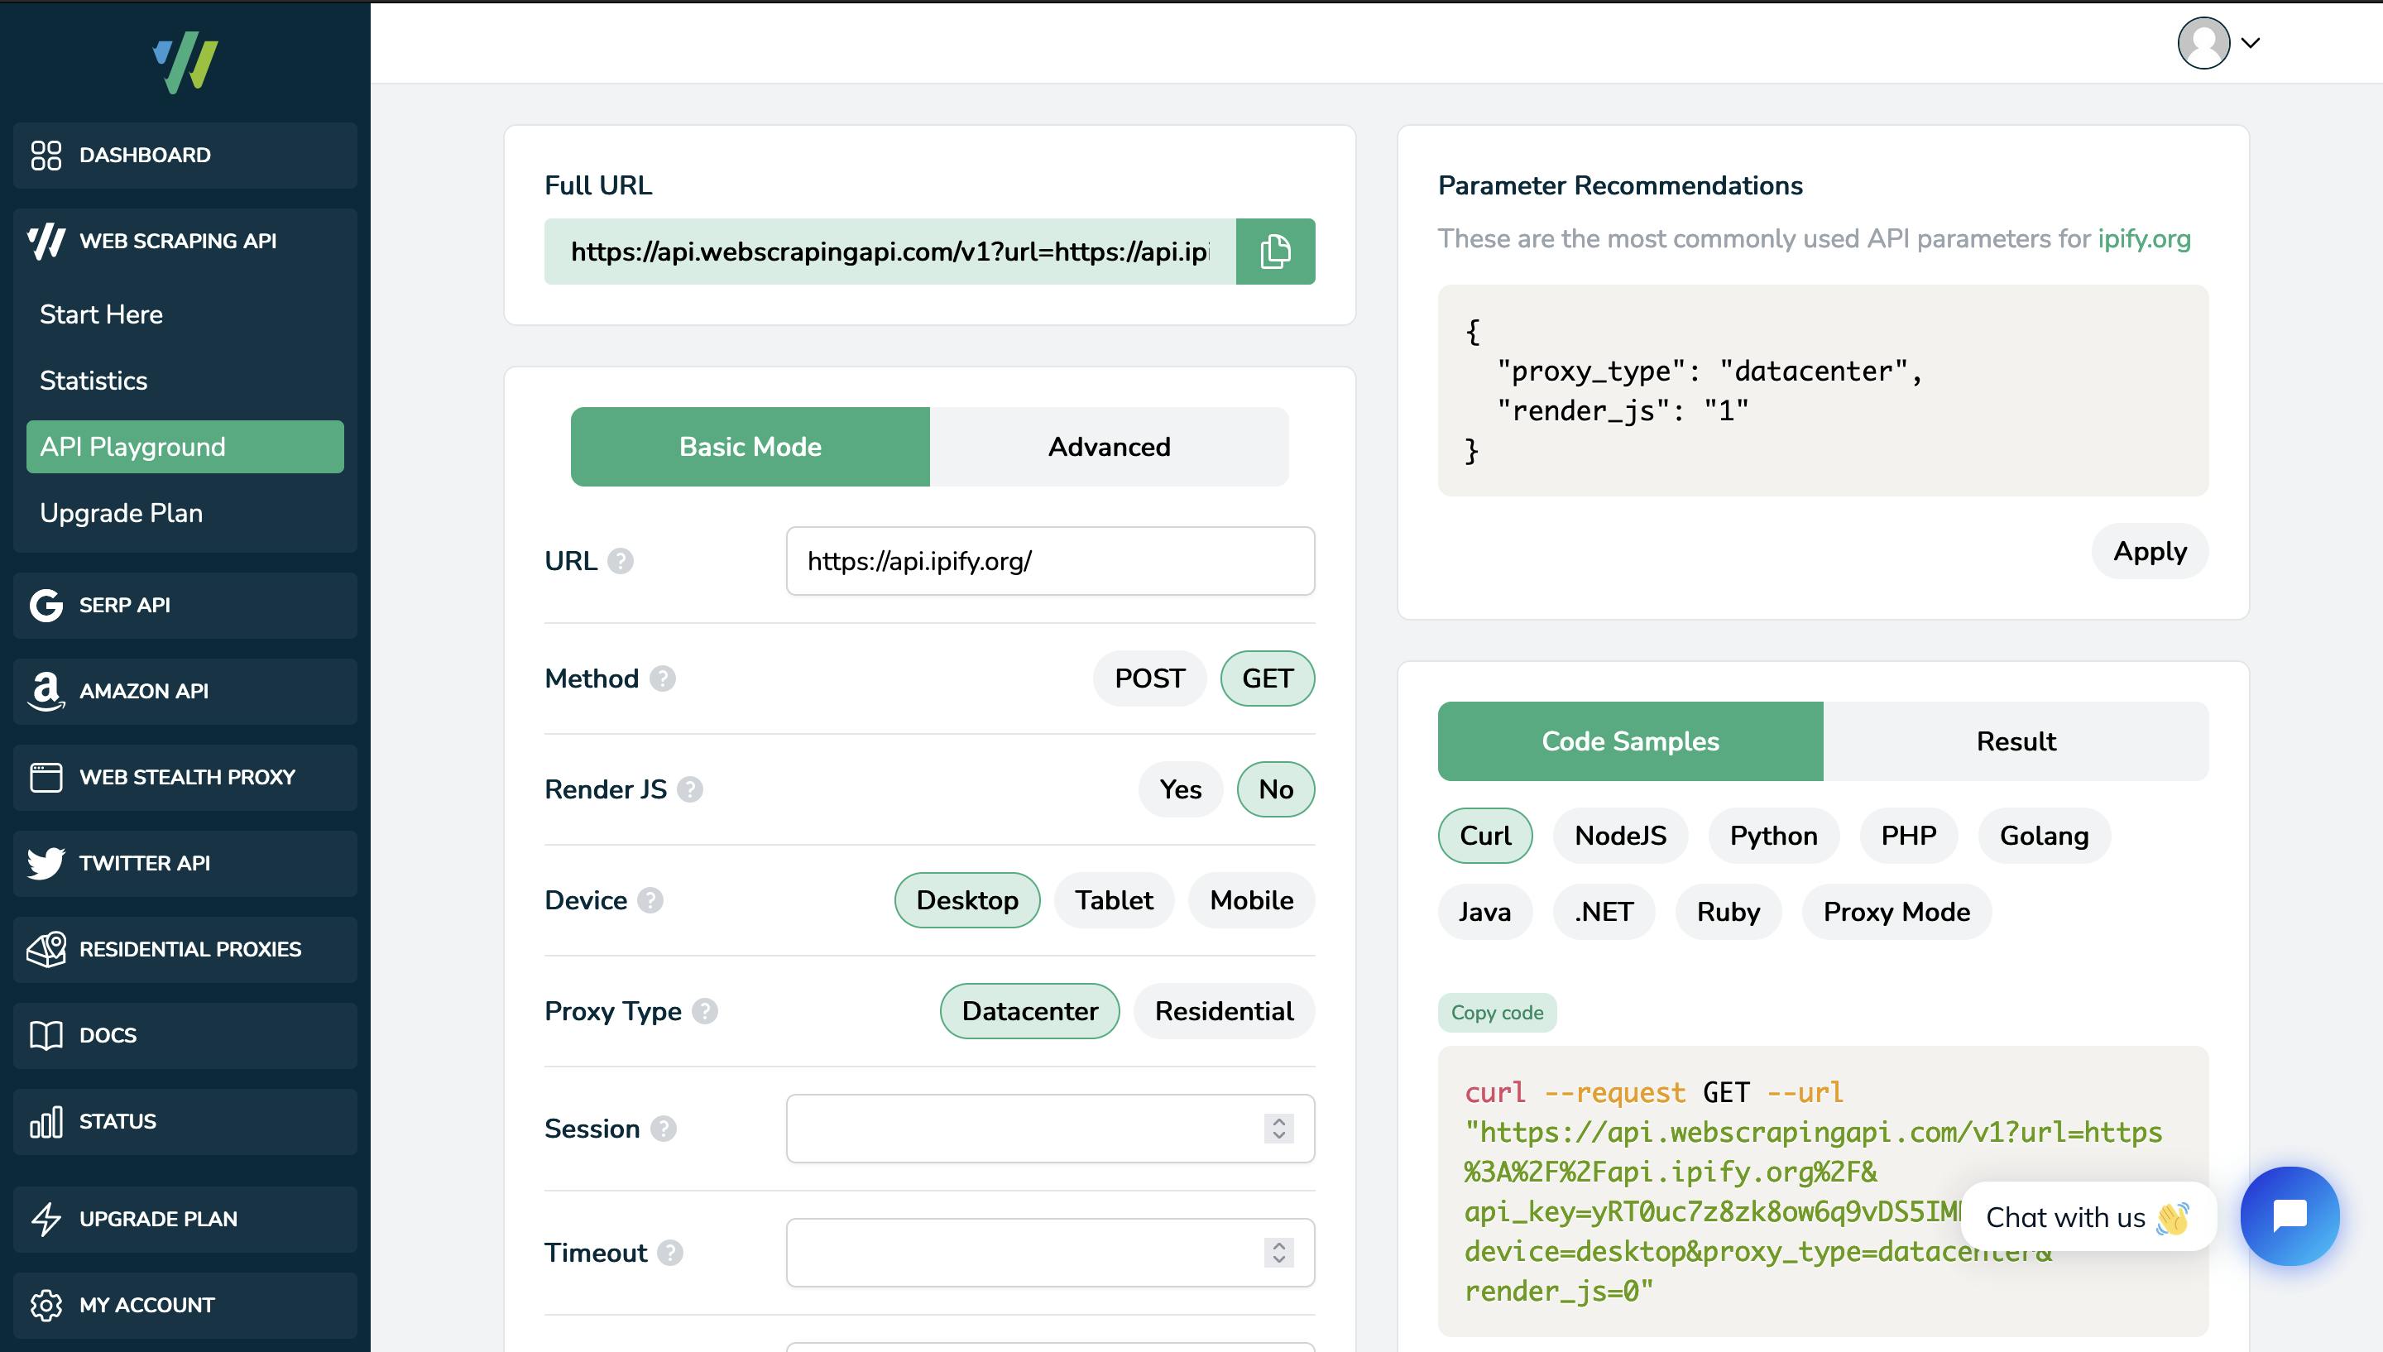This screenshot has height=1352, width=2383.
Task: Open the chat bubble widget
Action: click(2290, 1215)
